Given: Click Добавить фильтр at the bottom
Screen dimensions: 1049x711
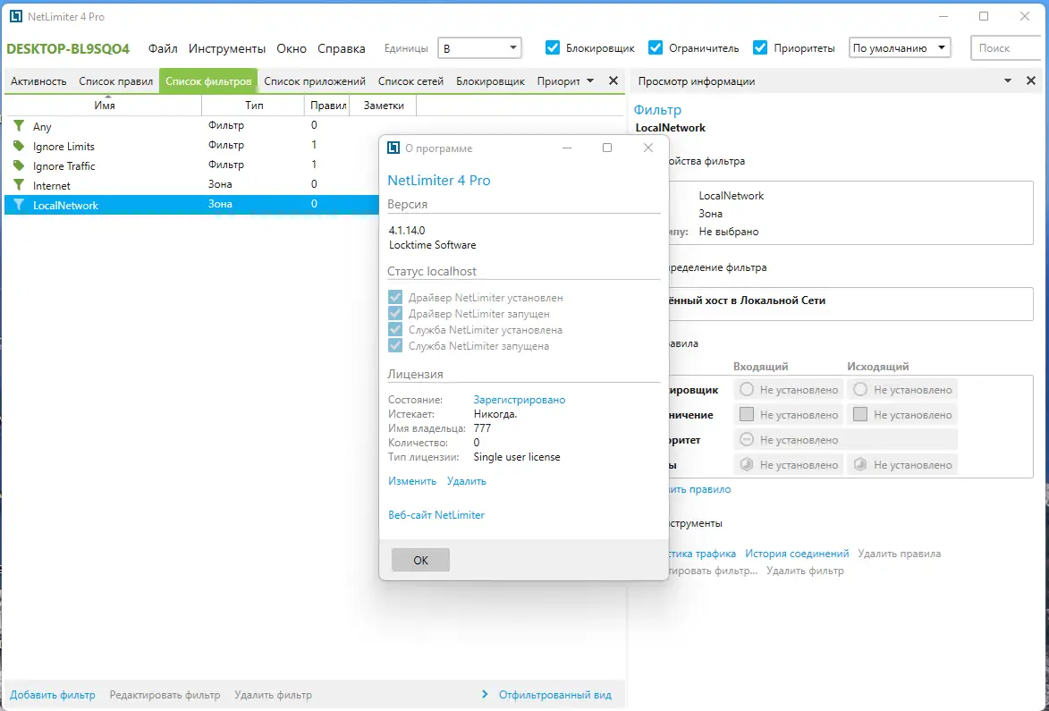Looking at the screenshot, I should pyautogui.click(x=52, y=694).
